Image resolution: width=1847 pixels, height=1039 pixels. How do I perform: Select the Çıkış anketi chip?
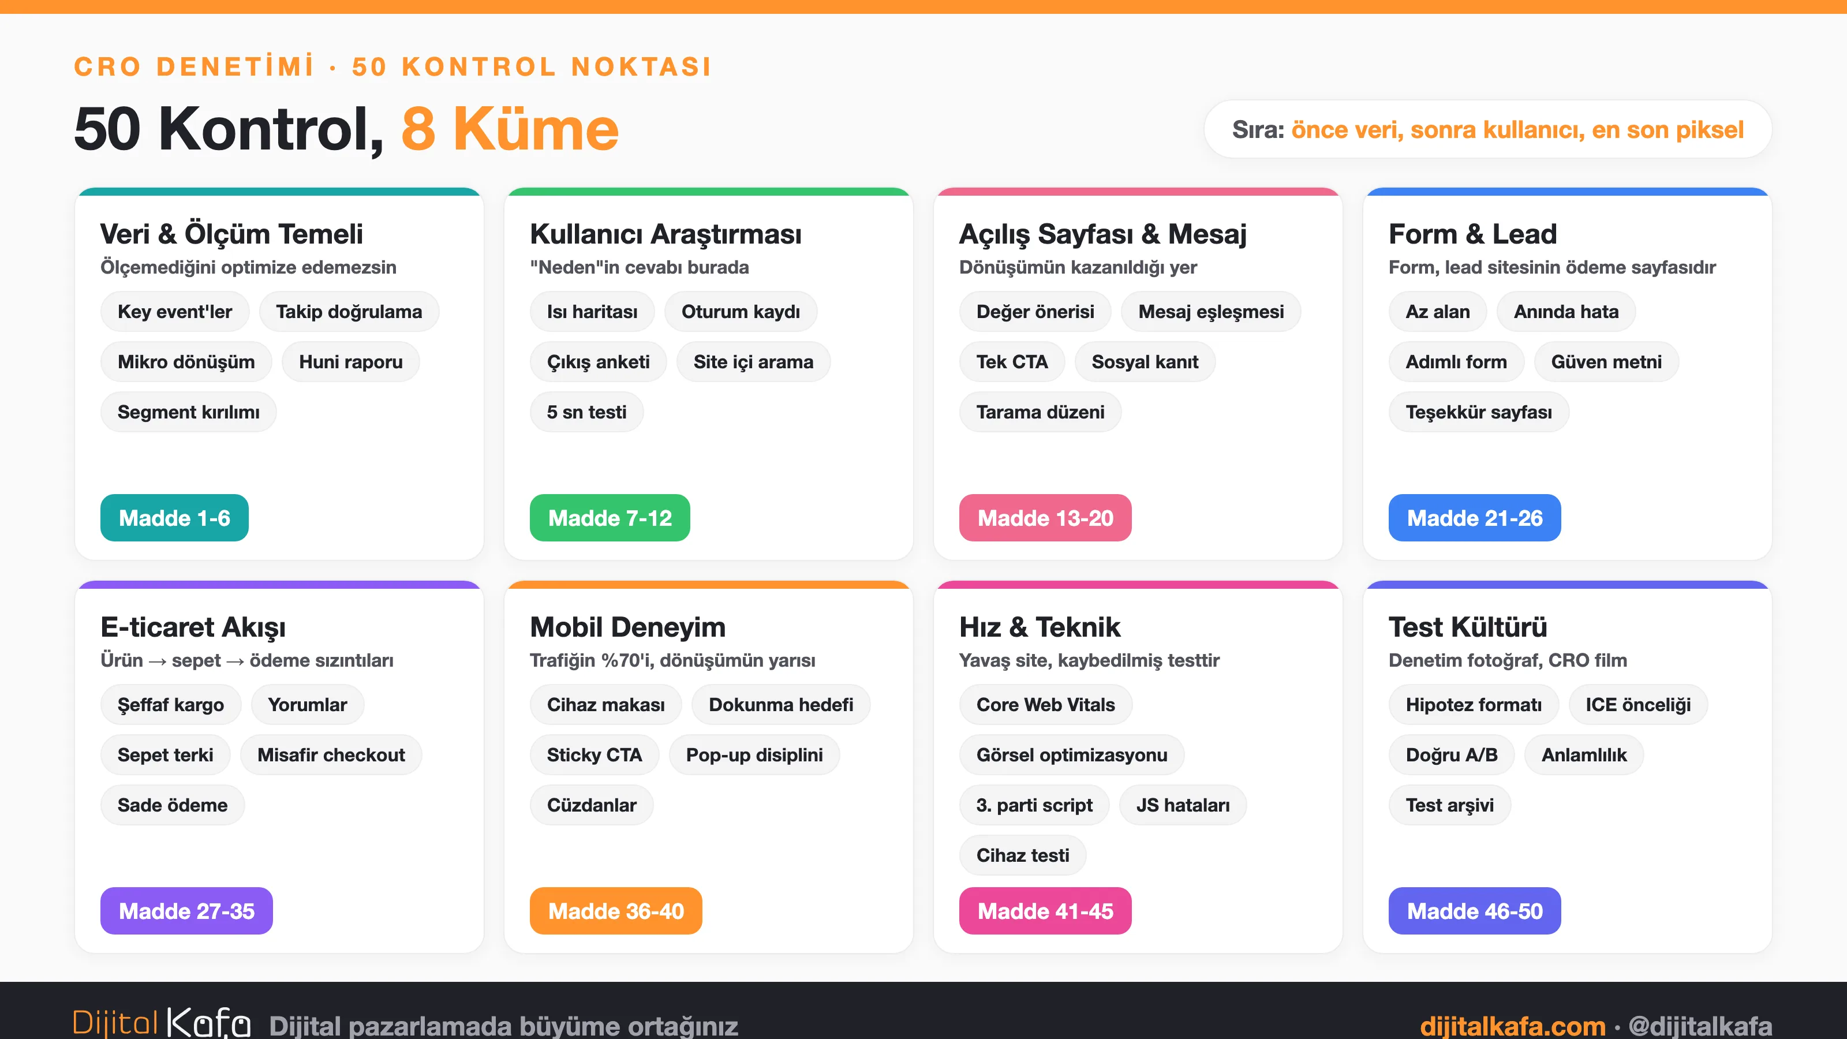point(599,361)
